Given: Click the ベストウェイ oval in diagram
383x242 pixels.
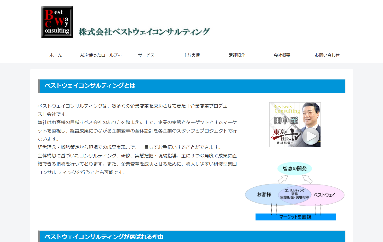Looking at the screenshot, I should pyautogui.click(x=324, y=195).
